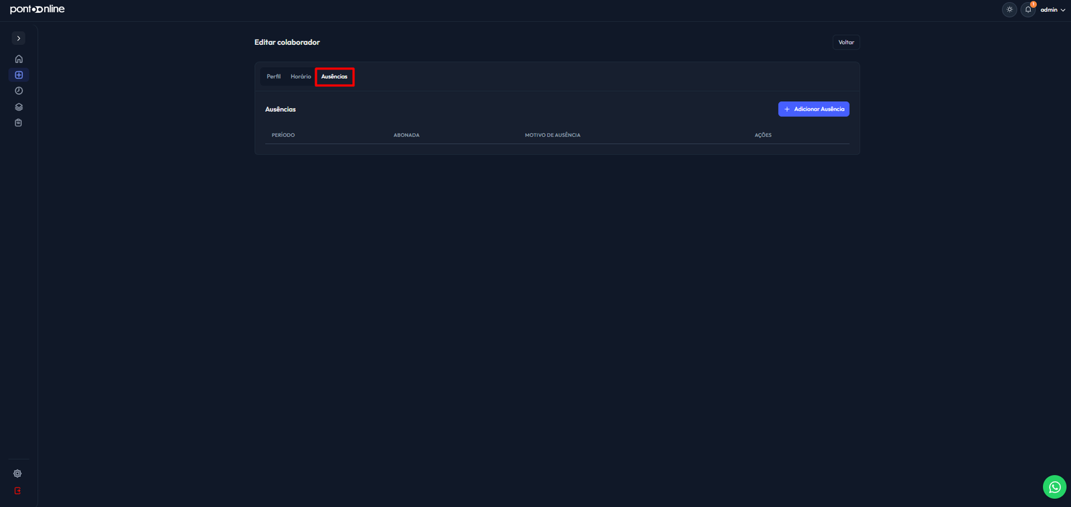Click the Editar colaborador page title
Viewport: 1071px width, 507px height.
287,42
